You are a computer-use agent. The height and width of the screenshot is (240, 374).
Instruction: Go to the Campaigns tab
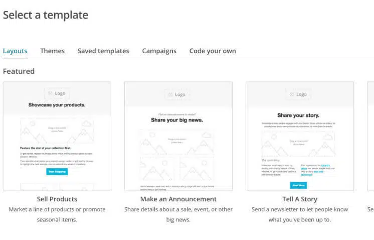pyautogui.click(x=159, y=51)
